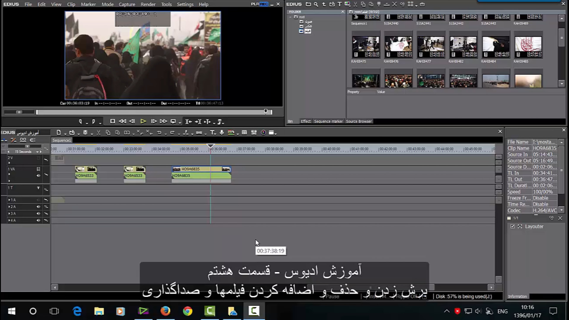Toggle audio mute on track 2A
569x320 pixels.
tap(38, 207)
